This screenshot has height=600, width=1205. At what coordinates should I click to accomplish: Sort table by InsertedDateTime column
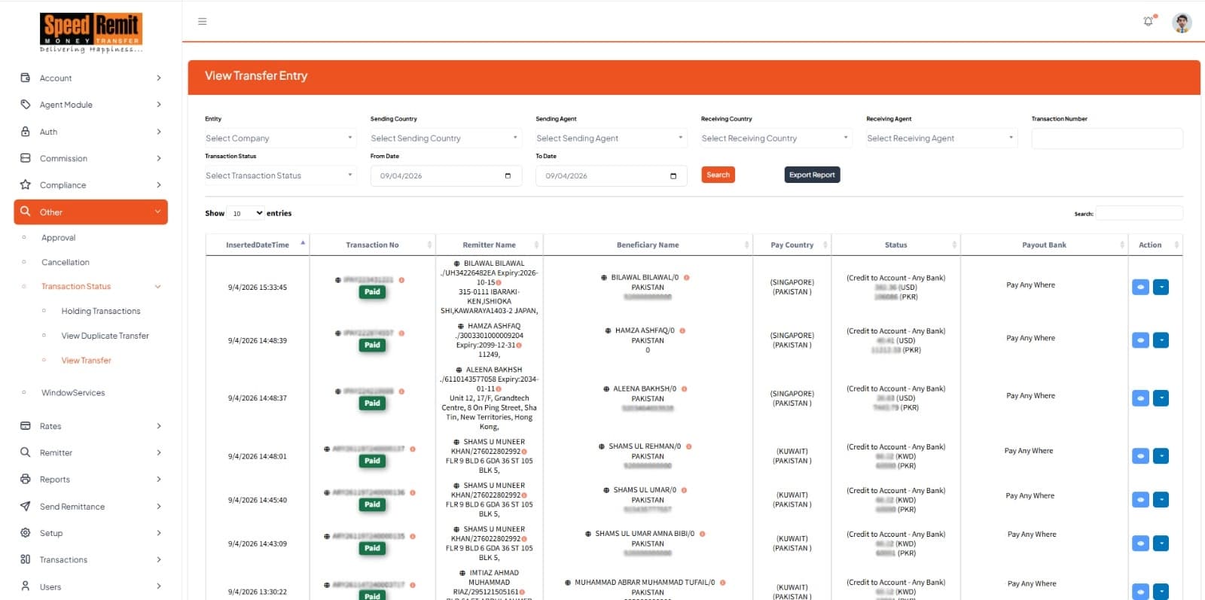(x=258, y=245)
